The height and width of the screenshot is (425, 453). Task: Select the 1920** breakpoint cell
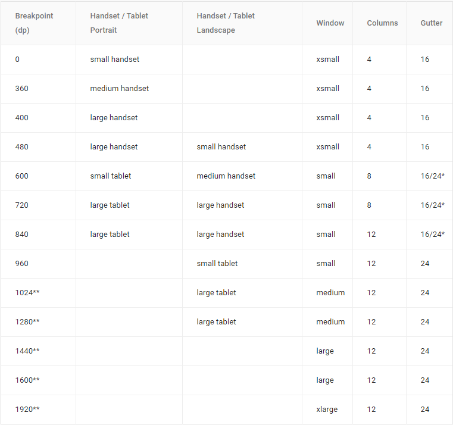coord(27,410)
